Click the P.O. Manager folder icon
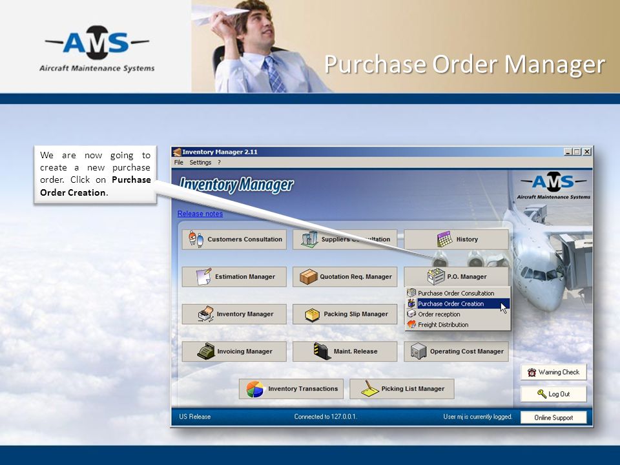 [436, 276]
